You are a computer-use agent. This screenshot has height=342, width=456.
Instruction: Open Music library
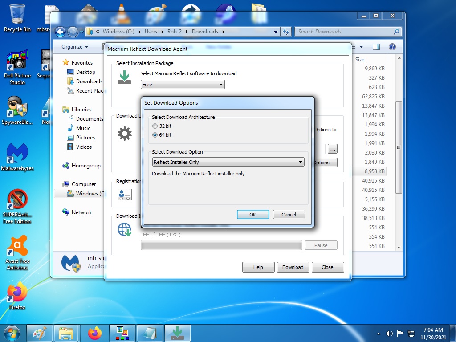tap(83, 128)
